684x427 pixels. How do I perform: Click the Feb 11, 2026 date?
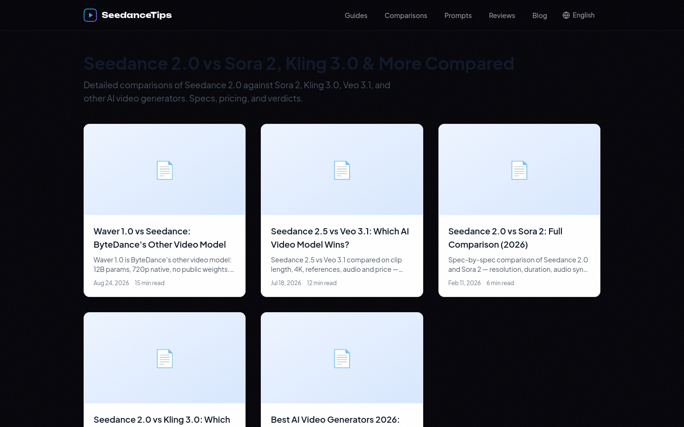465,283
